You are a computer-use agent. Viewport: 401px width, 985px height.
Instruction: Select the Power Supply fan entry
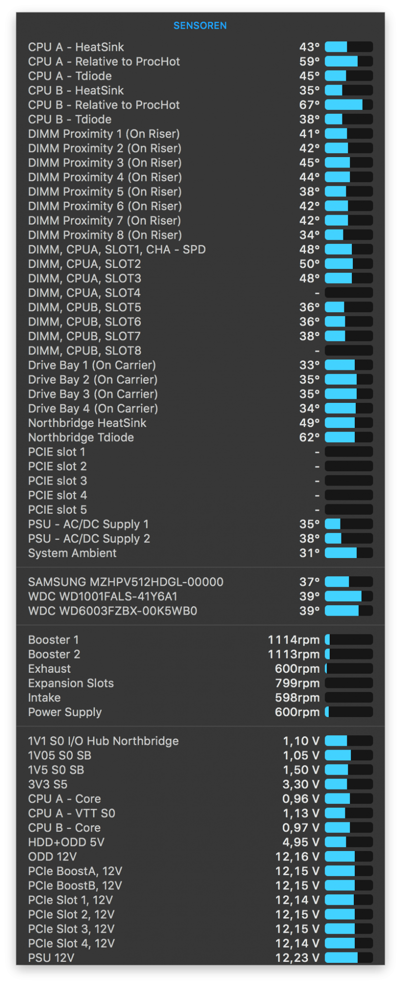pyautogui.click(x=65, y=713)
